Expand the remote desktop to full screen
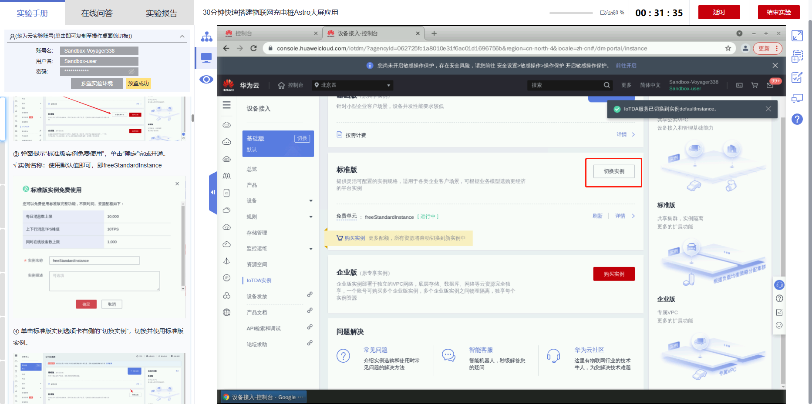 coord(797,36)
